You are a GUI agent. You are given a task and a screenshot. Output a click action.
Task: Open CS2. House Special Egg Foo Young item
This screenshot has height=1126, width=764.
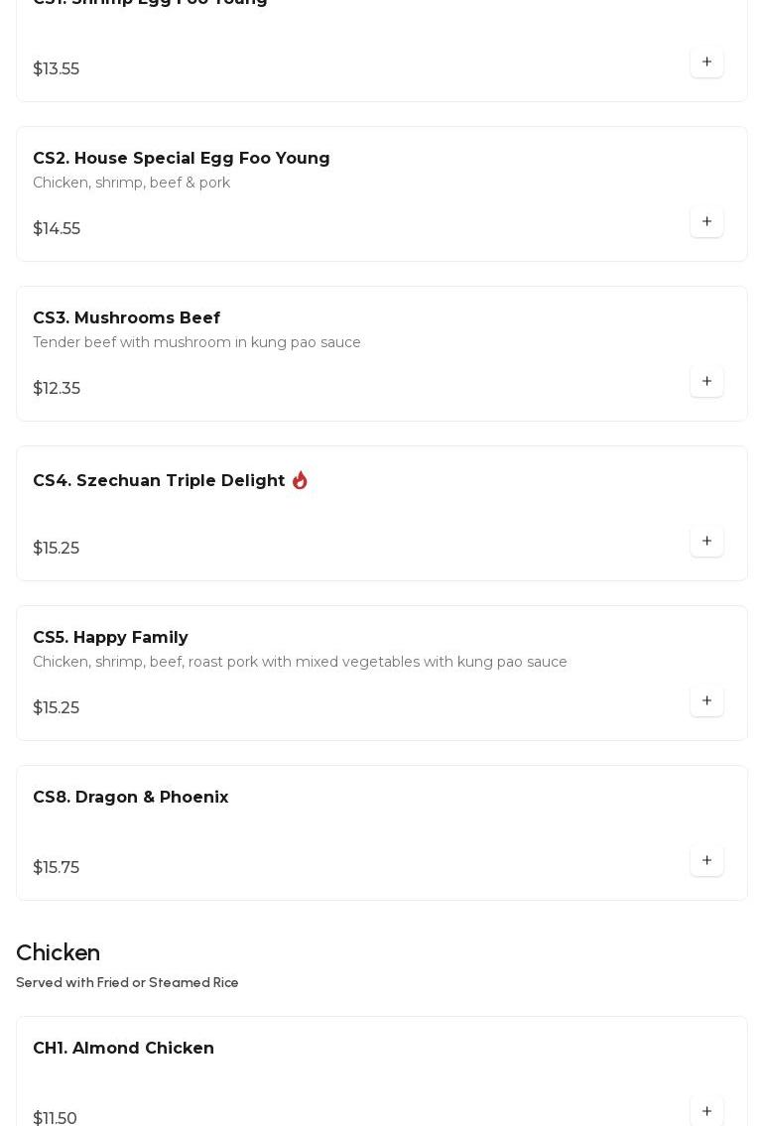(182, 159)
